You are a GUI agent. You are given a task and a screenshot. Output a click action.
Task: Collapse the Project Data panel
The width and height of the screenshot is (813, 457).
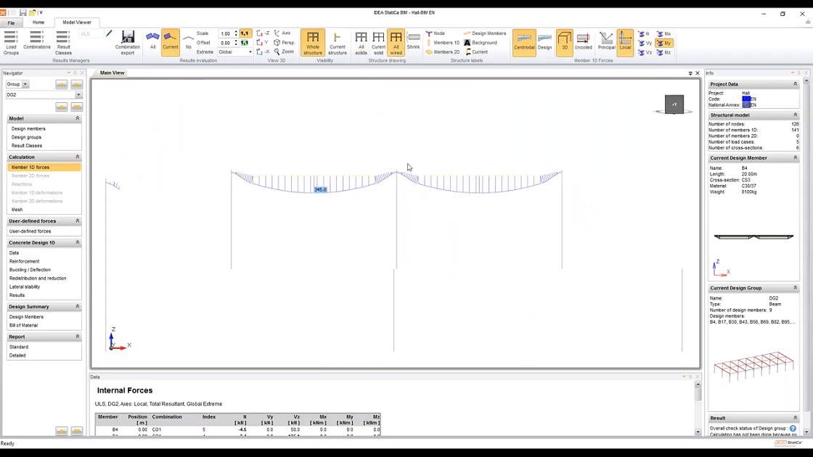point(795,84)
